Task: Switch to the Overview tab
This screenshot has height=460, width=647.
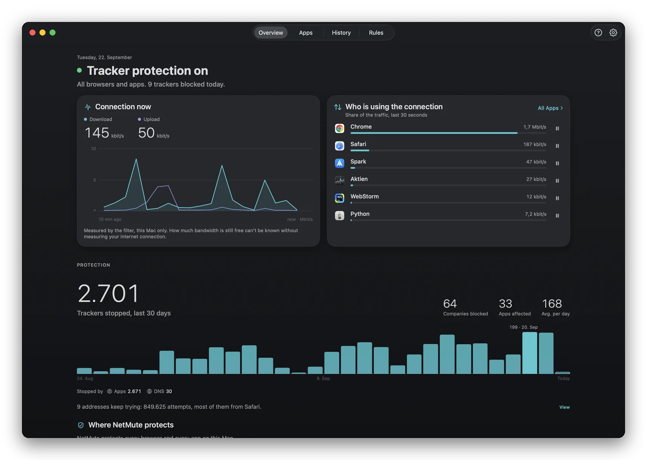Action: click(271, 33)
